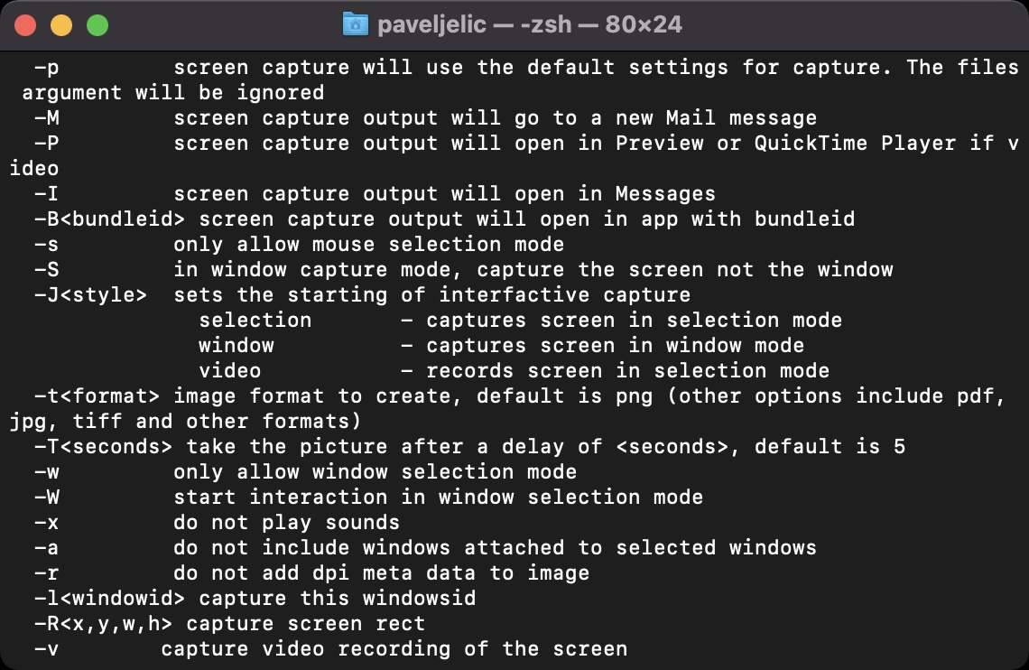The image size is (1029, 670).
Task: Click the -R<x,y,w,h> option text
Action: (x=104, y=624)
